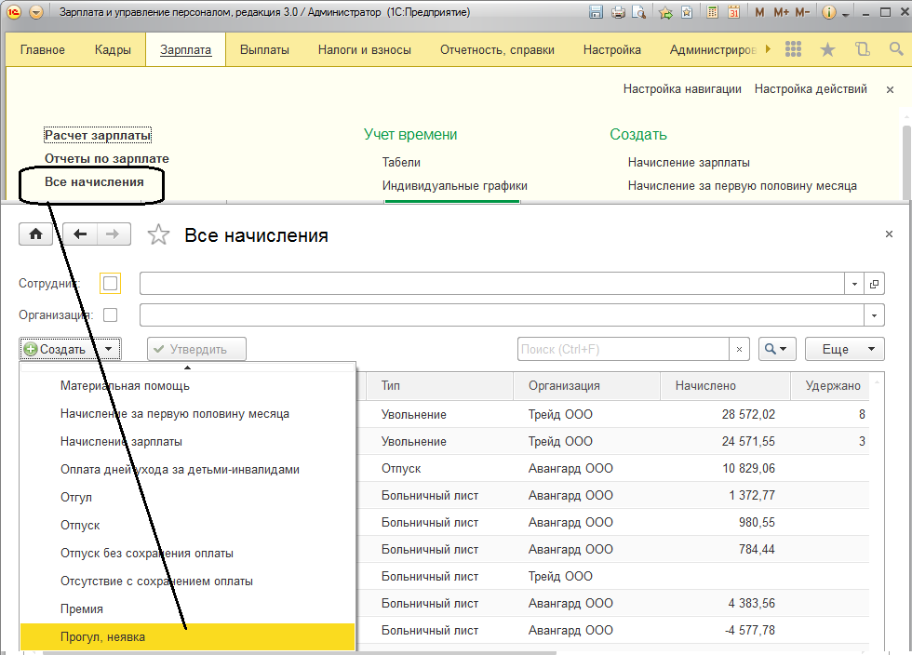Open the calculator tool icon
The image size is (912, 655).
click(x=712, y=13)
